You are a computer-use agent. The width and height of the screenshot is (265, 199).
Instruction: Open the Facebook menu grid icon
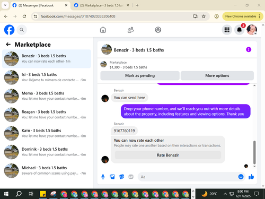point(227,30)
